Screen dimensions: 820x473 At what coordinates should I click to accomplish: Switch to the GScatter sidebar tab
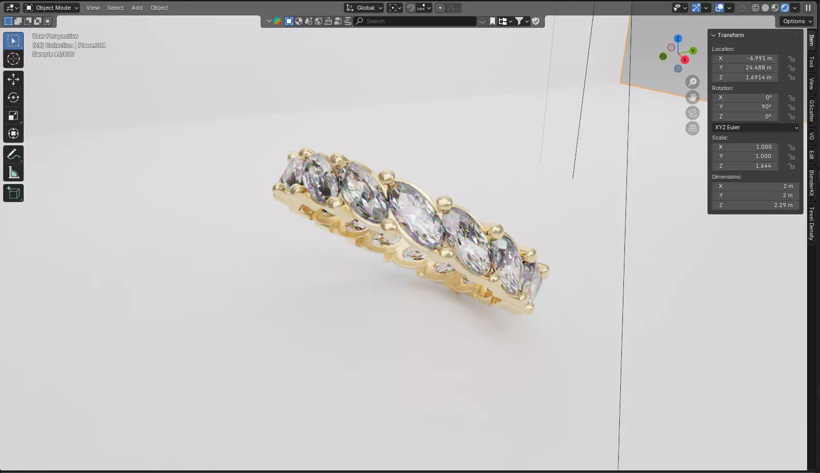click(812, 110)
